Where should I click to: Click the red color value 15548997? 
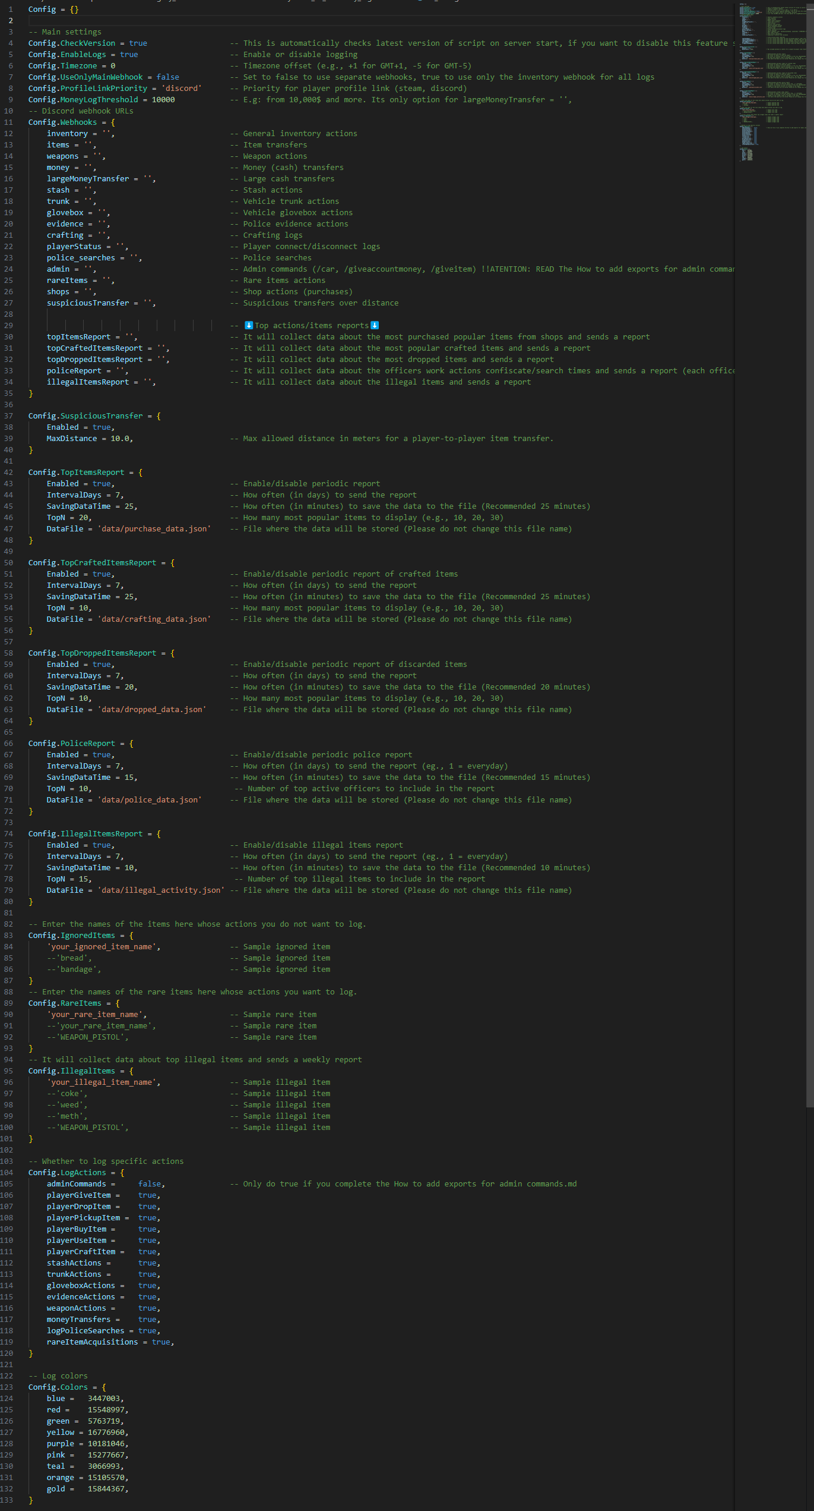106,1409
